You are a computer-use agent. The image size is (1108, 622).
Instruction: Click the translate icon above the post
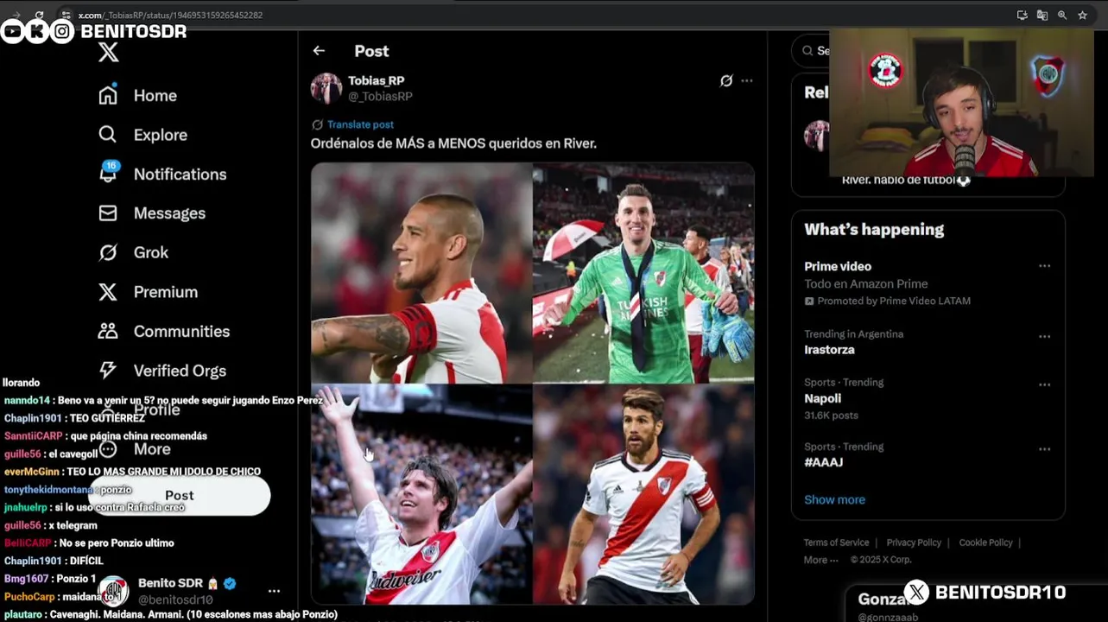point(317,124)
